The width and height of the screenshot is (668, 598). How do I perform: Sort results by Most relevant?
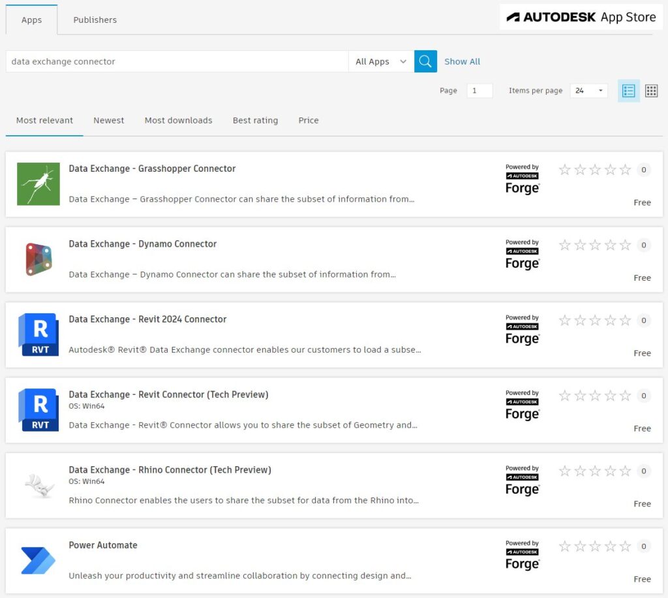(x=44, y=120)
